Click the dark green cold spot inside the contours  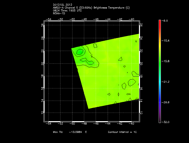click(79, 52)
